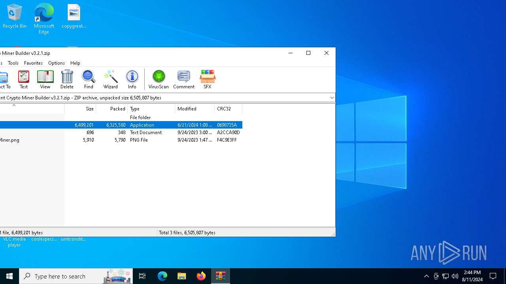Expand the archive path dropdown

332,98
